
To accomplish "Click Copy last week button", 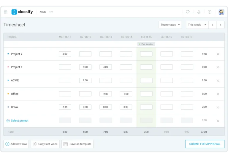I will pyautogui.click(x=45, y=144).
